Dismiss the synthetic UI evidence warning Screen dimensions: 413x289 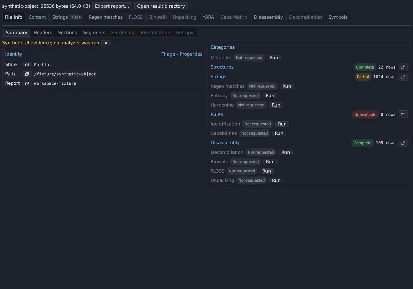pyautogui.click(x=106, y=43)
